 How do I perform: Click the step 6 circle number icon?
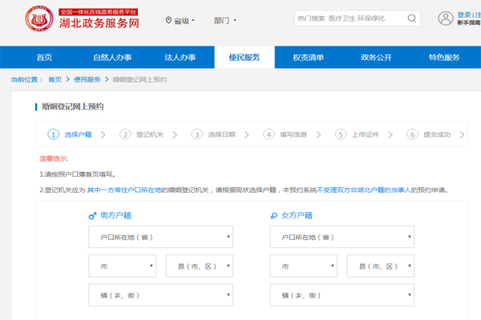(412, 134)
